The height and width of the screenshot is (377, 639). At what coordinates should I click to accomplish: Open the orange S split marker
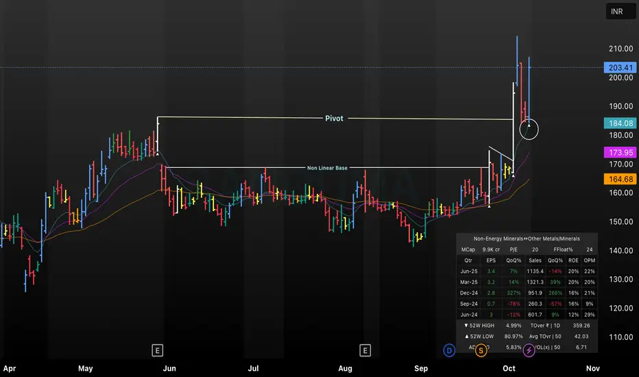click(481, 350)
